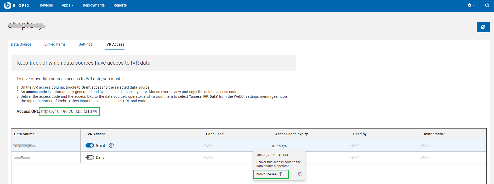Switch to the Data Source tab

(x=21, y=44)
